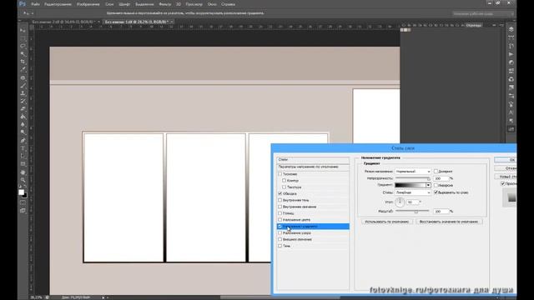Open the workspace switcher dropdown
The image size is (534, 300).
[x=482, y=13]
